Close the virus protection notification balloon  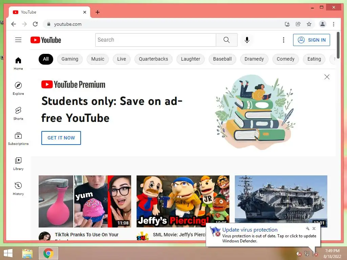coord(314,229)
